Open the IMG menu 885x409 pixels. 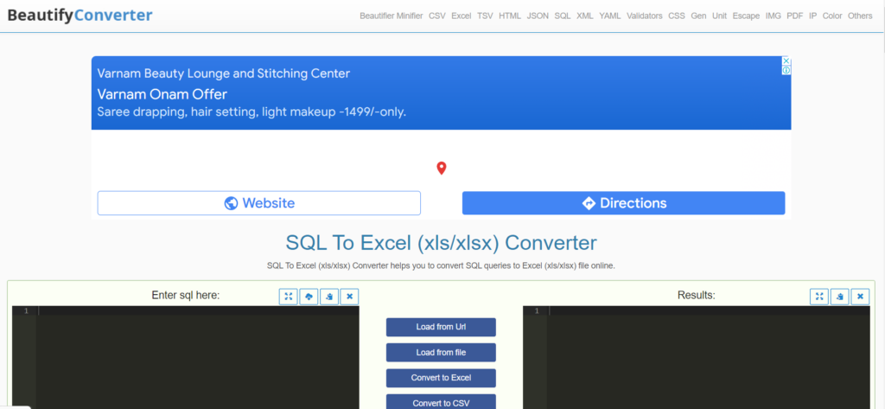pyautogui.click(x=774, y=16)
